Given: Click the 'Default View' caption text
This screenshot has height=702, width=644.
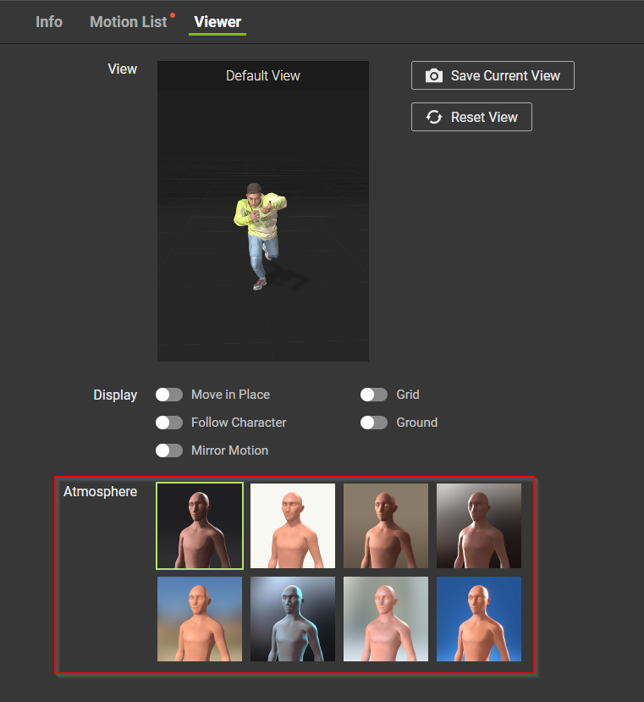Looking at the screenshot, I should (263, 75).
